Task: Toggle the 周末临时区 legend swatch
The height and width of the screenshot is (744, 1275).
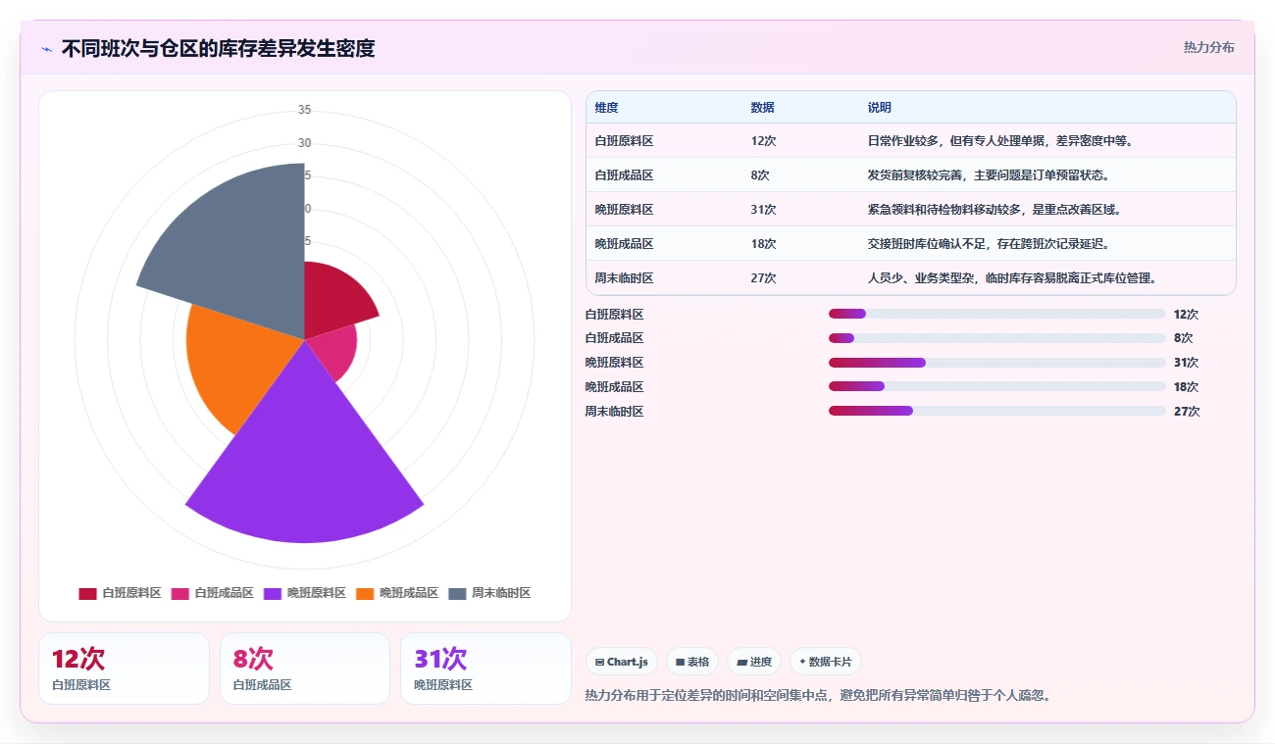Action: (457, 593)
